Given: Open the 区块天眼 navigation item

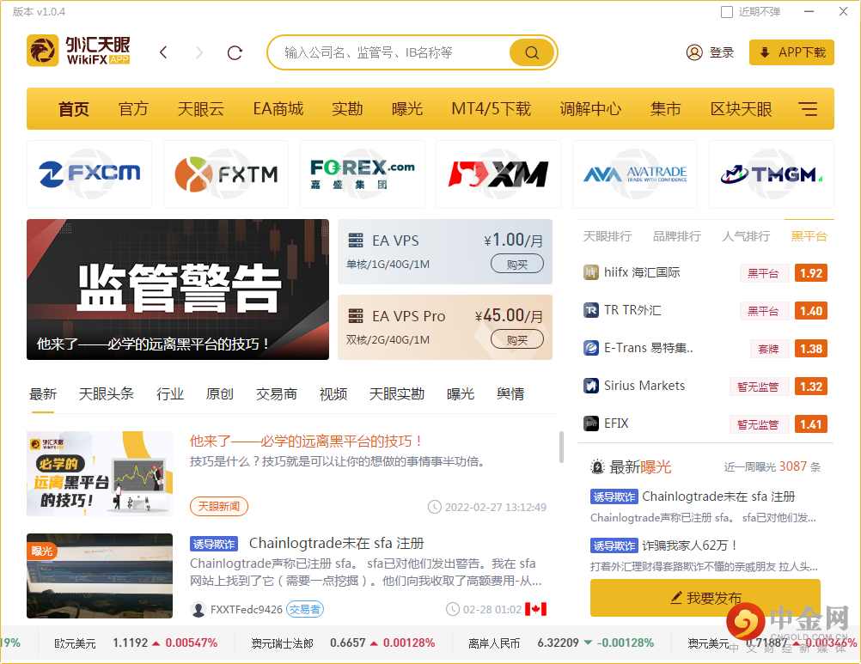Looking at the screenshot, I should click(741, 109).
